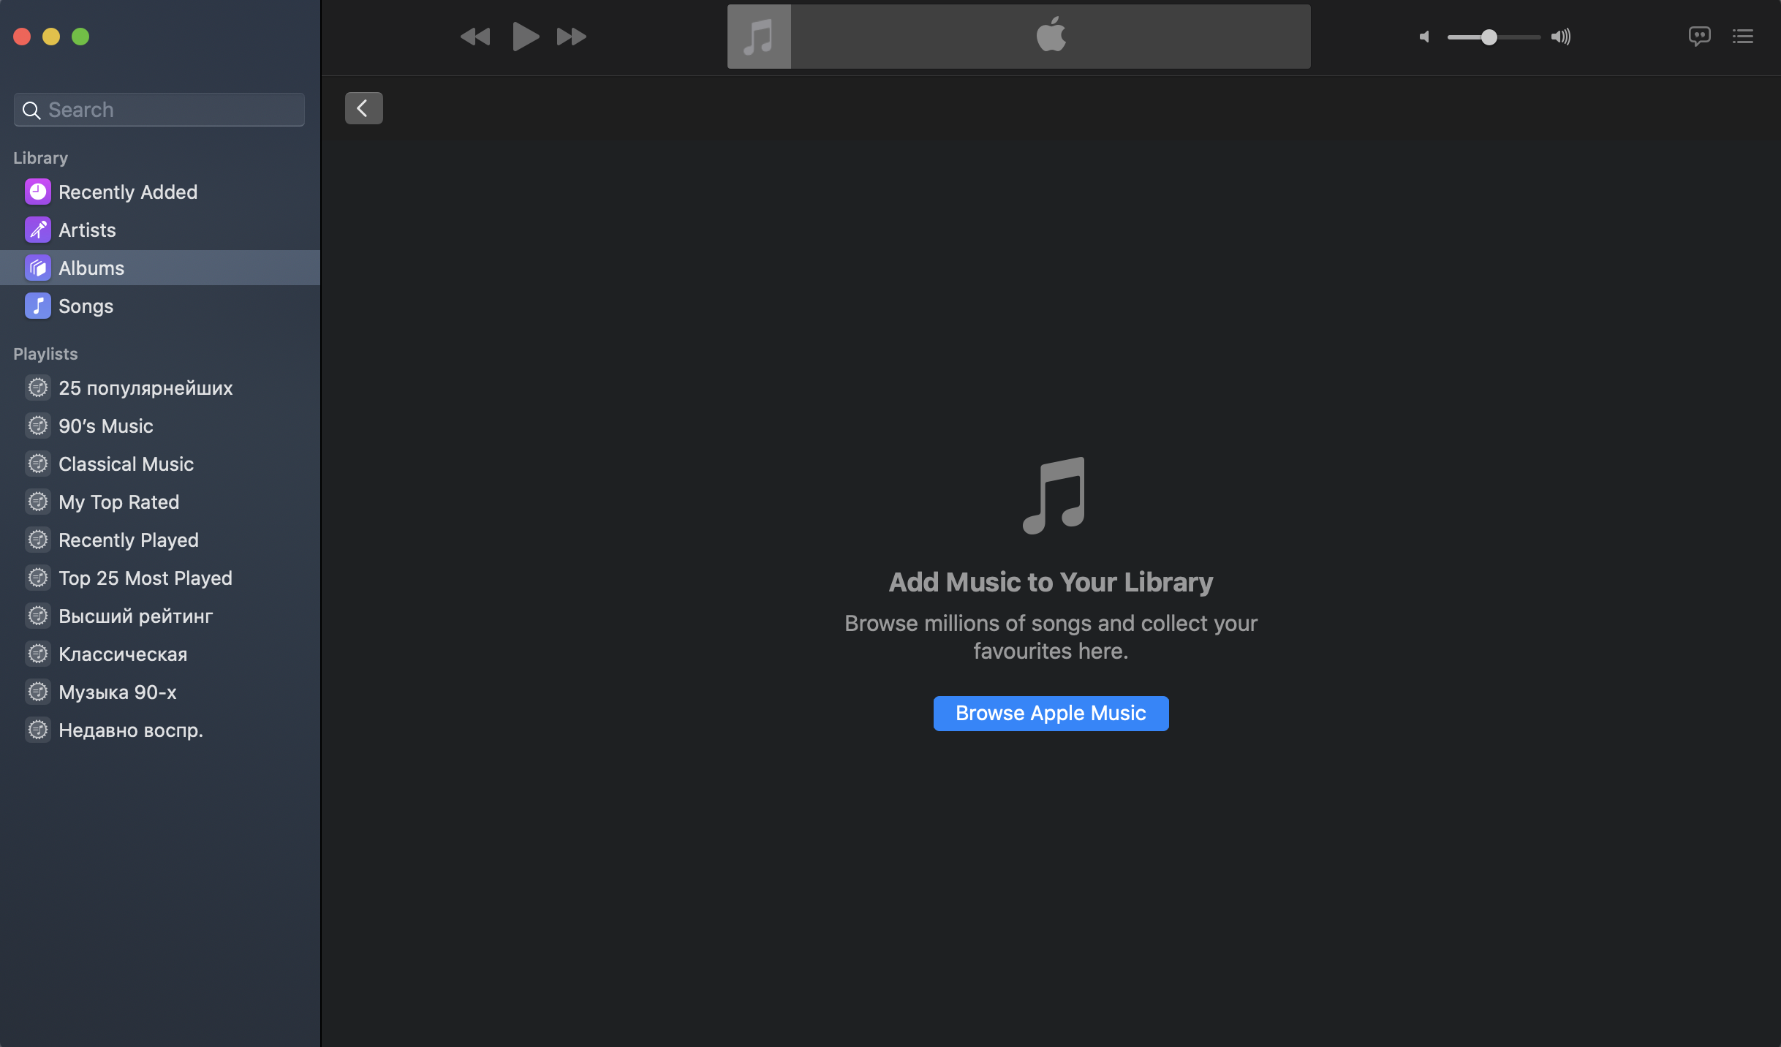Open the 90's Music playlist
Screen dimensions: 1781x1047
(106, 426)
